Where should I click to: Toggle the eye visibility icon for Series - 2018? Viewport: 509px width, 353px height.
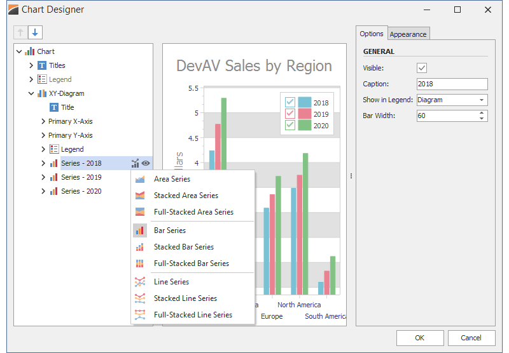coord(146,163)
